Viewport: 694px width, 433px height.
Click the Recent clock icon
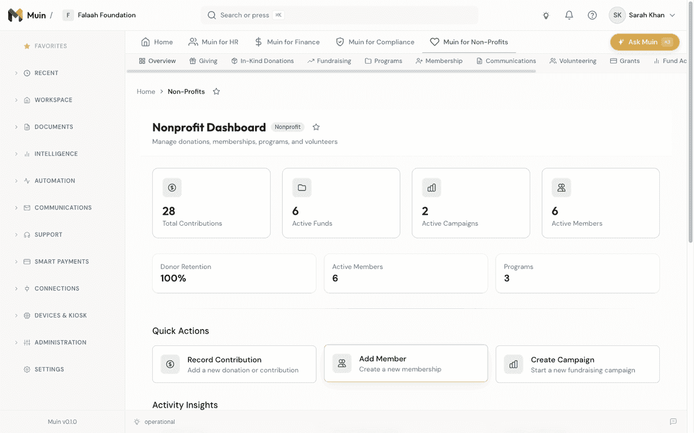[27, 73]
